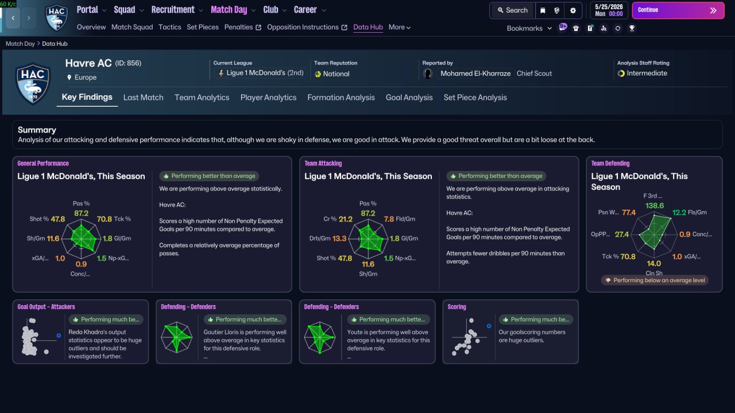735x413 pixels.
Task: Open the Youte Defending - Defenders card
Action: [367, 332]
